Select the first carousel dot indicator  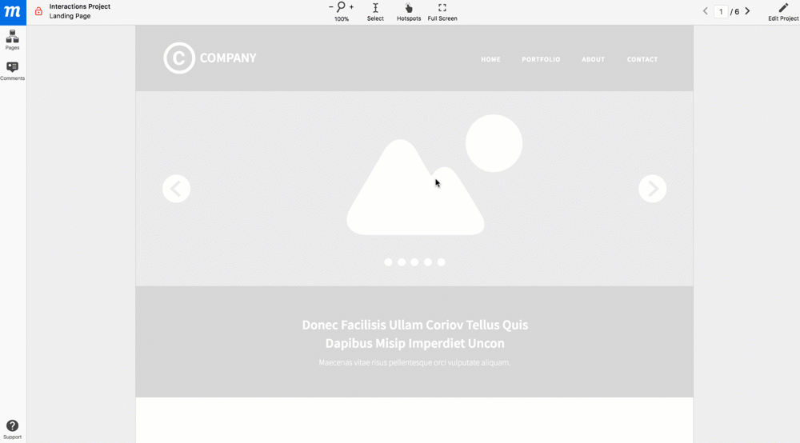pos(388,262)
